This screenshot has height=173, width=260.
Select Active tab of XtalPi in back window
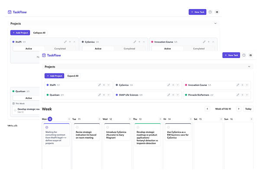29,49
